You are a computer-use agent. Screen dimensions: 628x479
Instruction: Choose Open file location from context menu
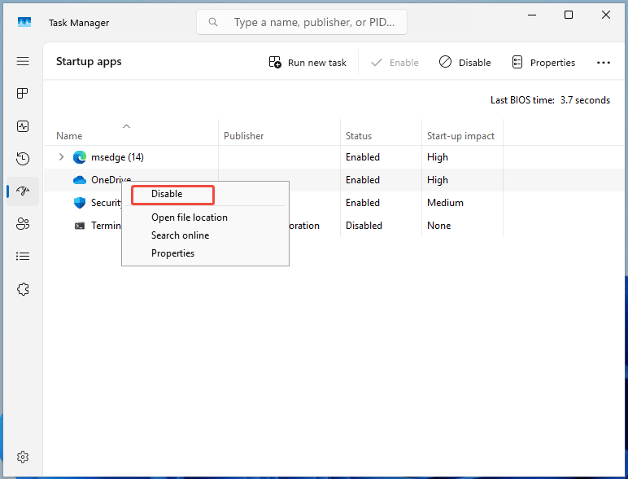[x=189, y=218]
